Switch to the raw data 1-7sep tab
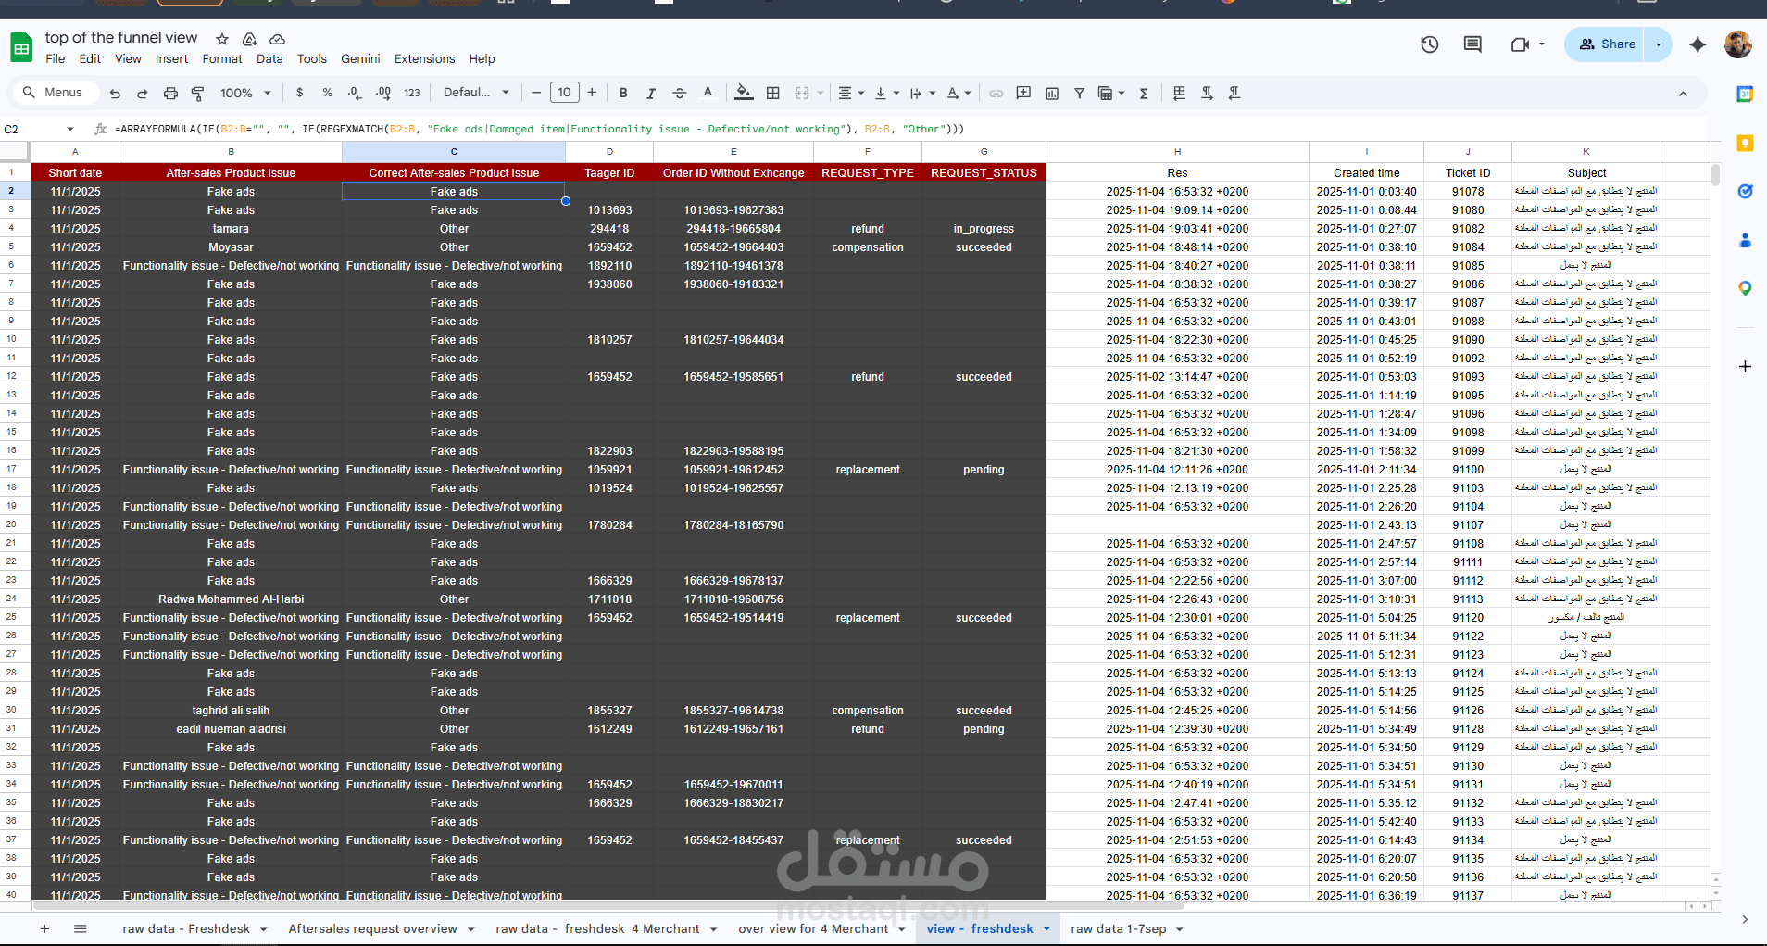1767x946 pixels. tap(1118, 928)
